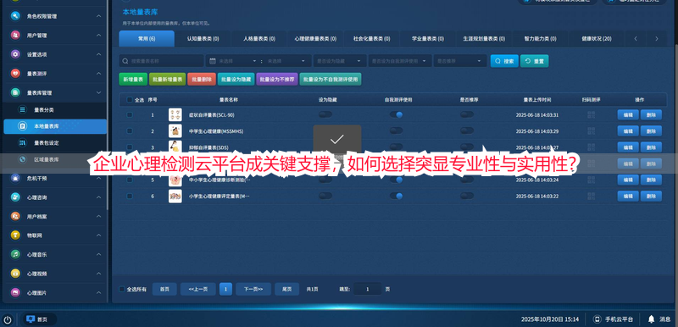Switch to the 认知量表类 (0) tab
Screen dimensions: 678x327
pos(203,38)
